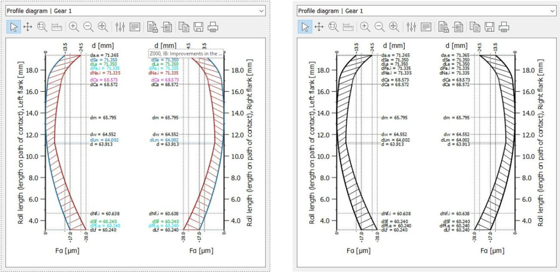Open diagram properties sliders in left panel

pyautogui.click(x=120, y=27)
